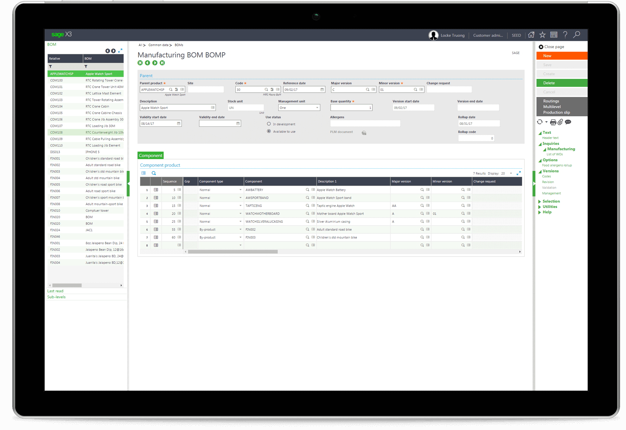Navigate to Common data breadcrumb
This screenshot has width=626, height=430.
[x=158, y=45]
